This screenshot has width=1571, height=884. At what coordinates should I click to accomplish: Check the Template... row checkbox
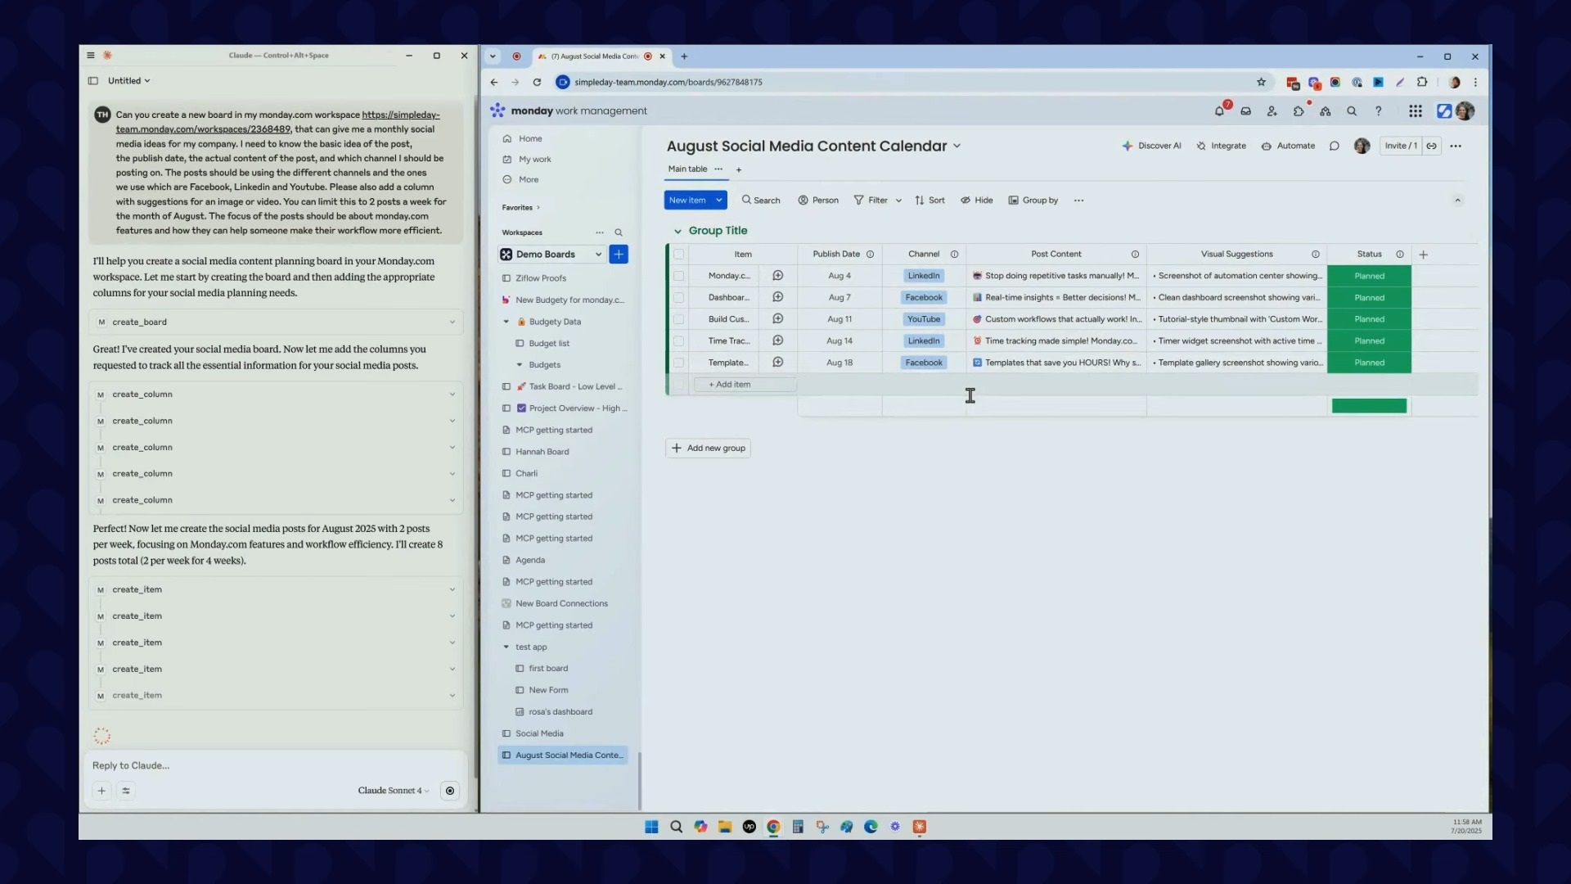(678, 363)
